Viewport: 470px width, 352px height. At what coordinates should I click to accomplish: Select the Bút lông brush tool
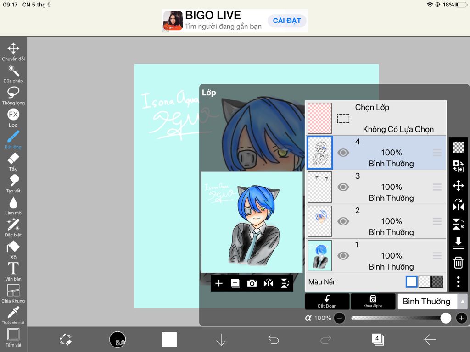tap(13, 140)
